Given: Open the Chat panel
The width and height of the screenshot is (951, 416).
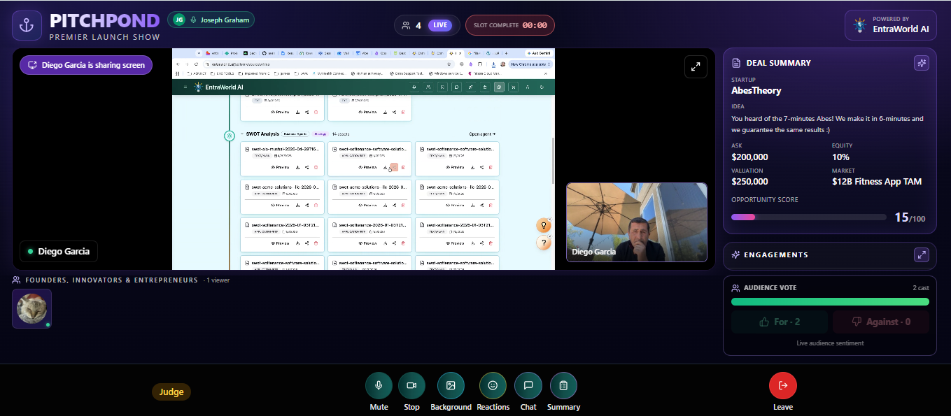Looking at the screenshot, I should [528, 385].
